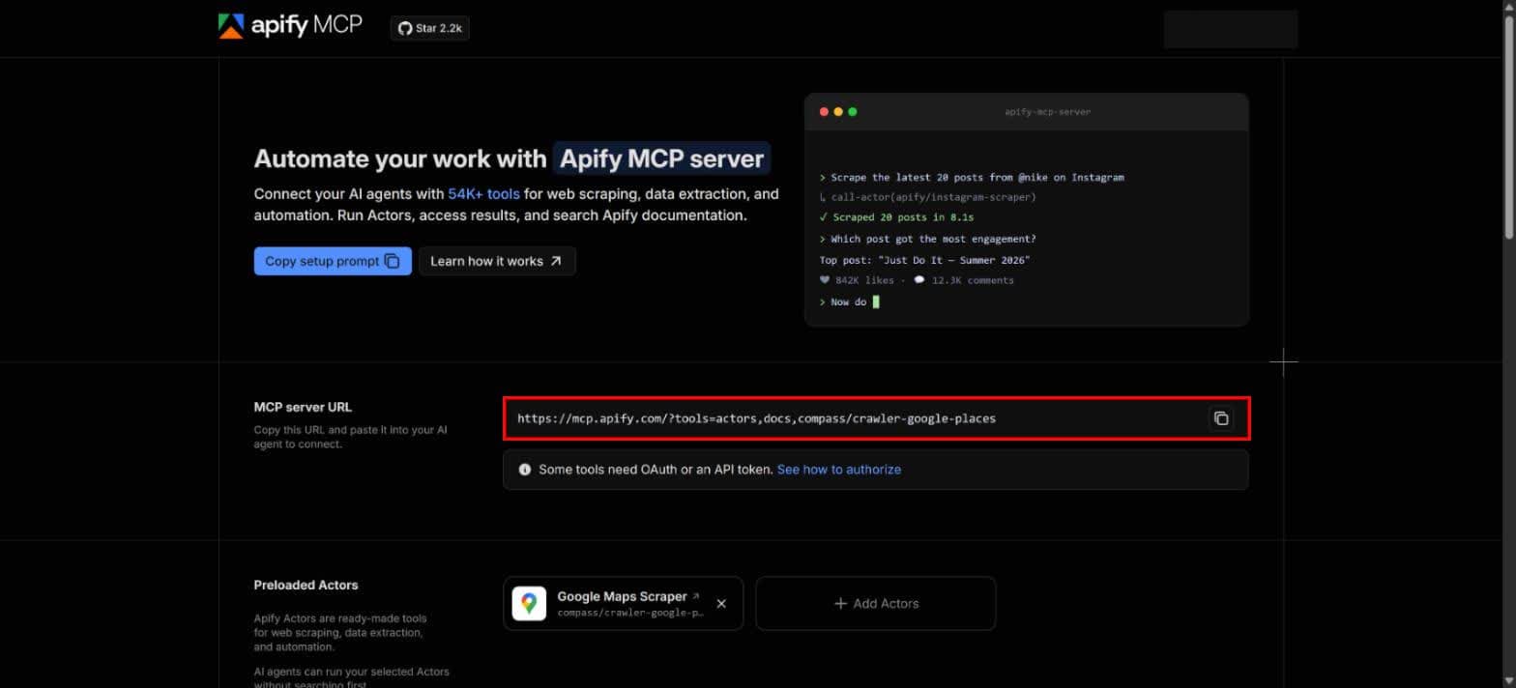Viewport: 1516px width, 688px height.
Task: Click the yellow terminal window dot
Action: click(x=838, y=112)
